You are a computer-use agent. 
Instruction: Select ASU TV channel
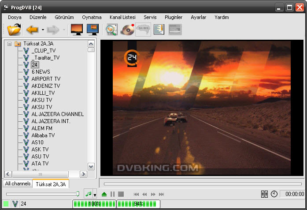pyautogui.click(x=40, y=157)
